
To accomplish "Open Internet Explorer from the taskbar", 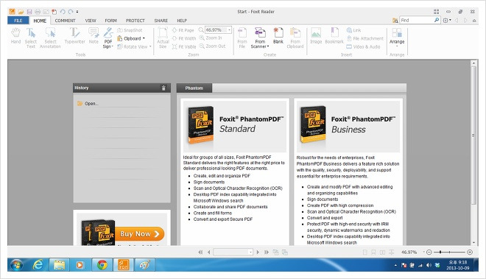I will point(38,265).
